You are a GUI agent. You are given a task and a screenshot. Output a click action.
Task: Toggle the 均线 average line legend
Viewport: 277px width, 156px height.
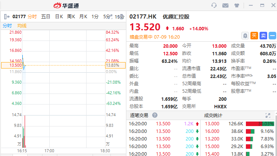[x=22, y=26]
